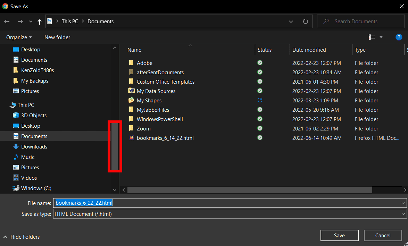Open Videos in navigation pane

point(29,178)
